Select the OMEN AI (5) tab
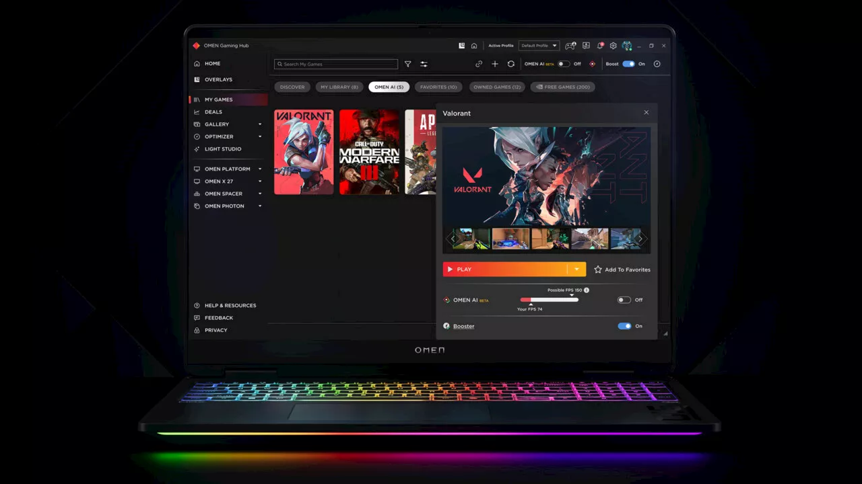This screenshot has width=862, height=484. coord(389,87)
